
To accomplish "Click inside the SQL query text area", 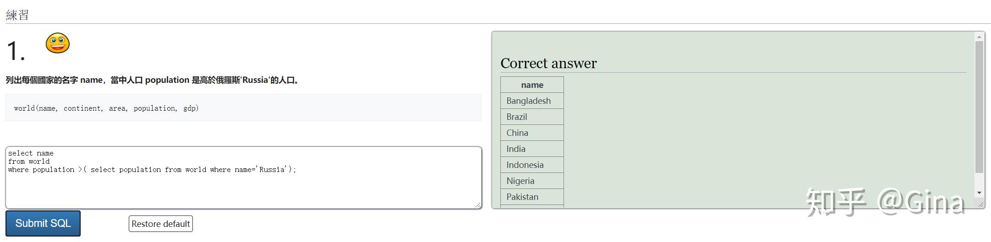I will [244, 177].
